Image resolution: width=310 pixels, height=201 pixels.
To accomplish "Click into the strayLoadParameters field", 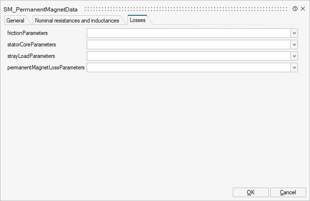I will [188, 56].
